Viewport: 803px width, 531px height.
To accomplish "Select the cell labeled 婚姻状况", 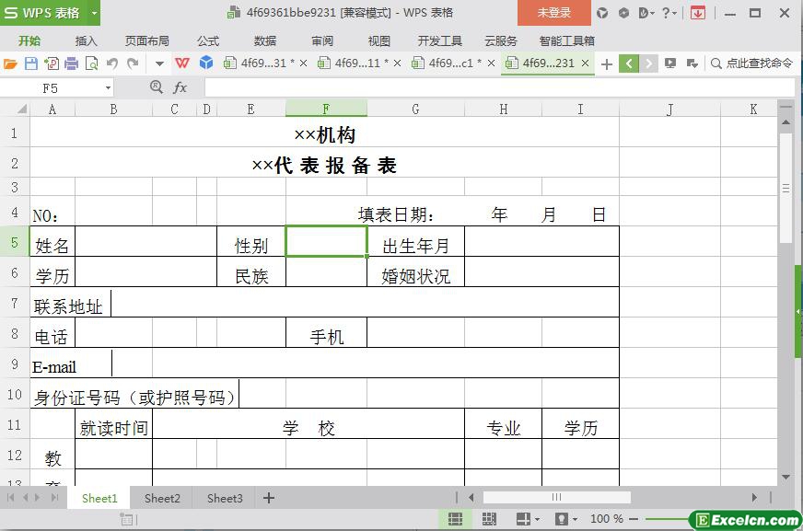I will [415, 272].
